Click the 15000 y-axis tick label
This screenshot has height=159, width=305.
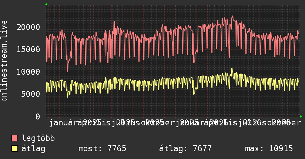click(x=29, y=50)
